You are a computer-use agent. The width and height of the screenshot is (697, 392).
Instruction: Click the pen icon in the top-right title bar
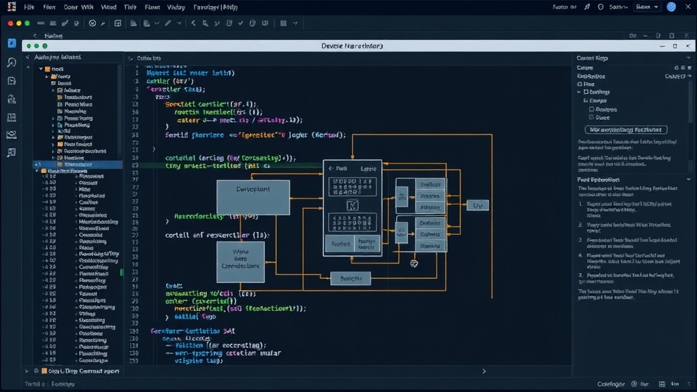click(587, 7)
